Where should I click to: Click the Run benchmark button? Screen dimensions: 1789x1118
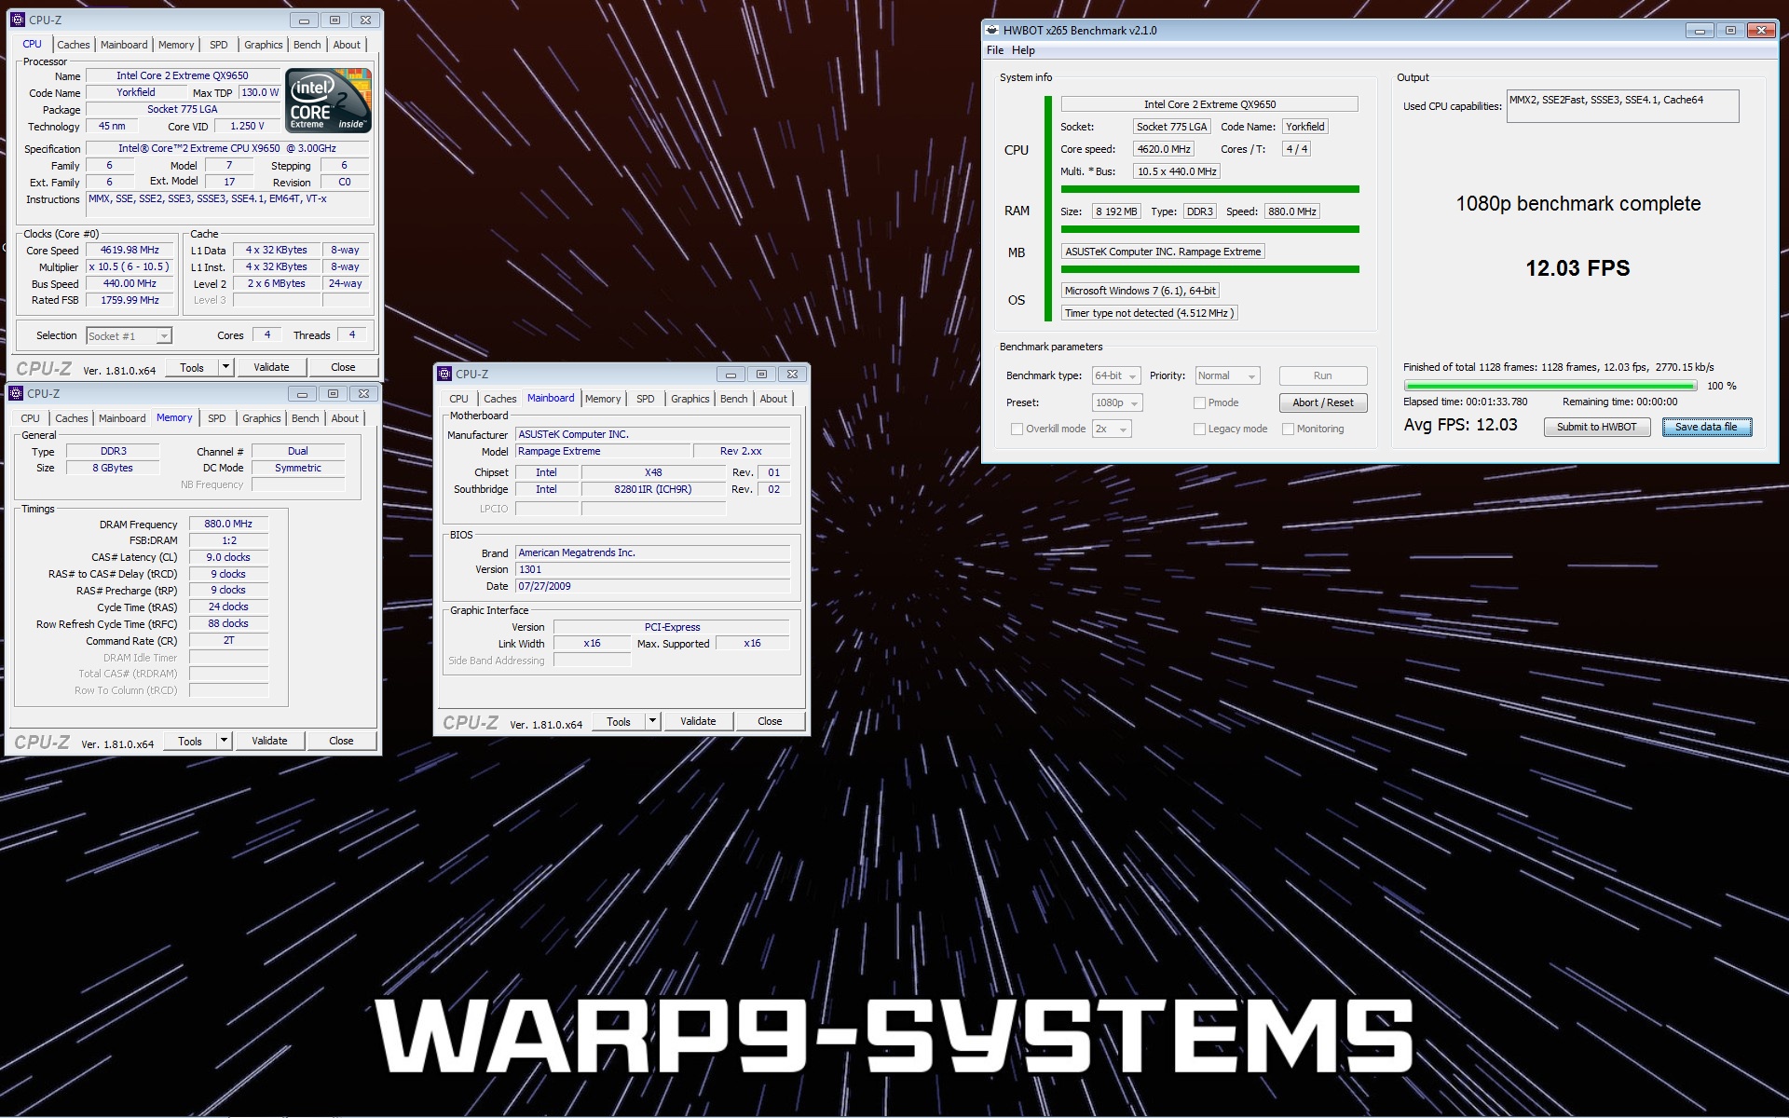point(1323,375)
